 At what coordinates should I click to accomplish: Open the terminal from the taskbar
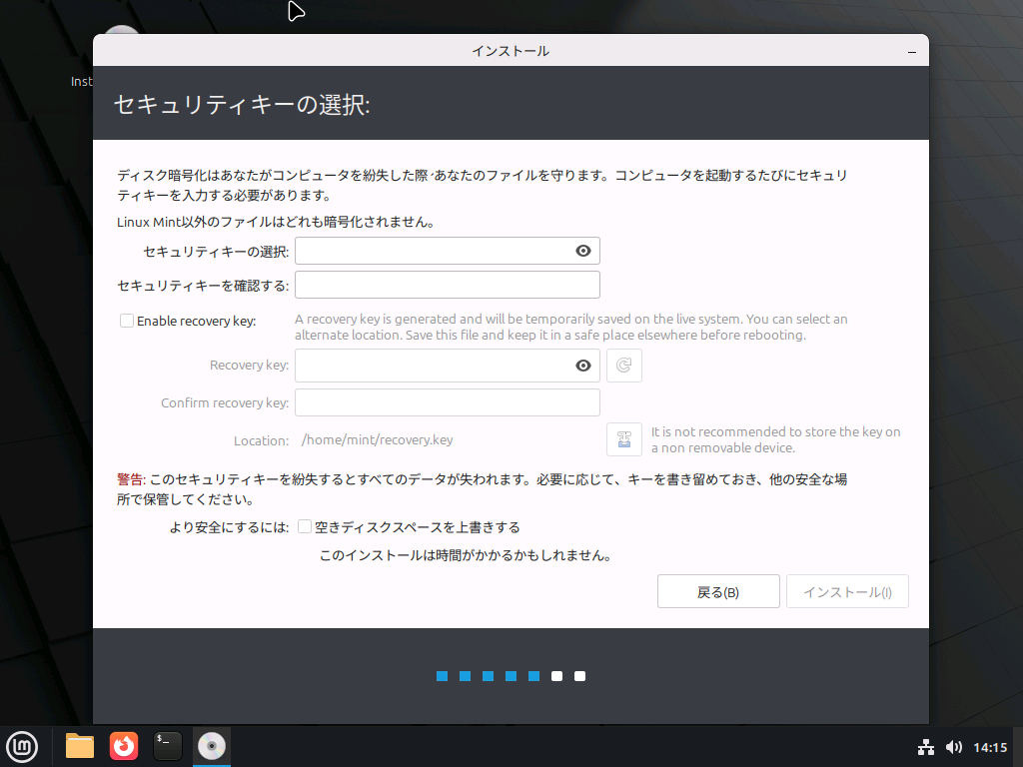[167, 746]
